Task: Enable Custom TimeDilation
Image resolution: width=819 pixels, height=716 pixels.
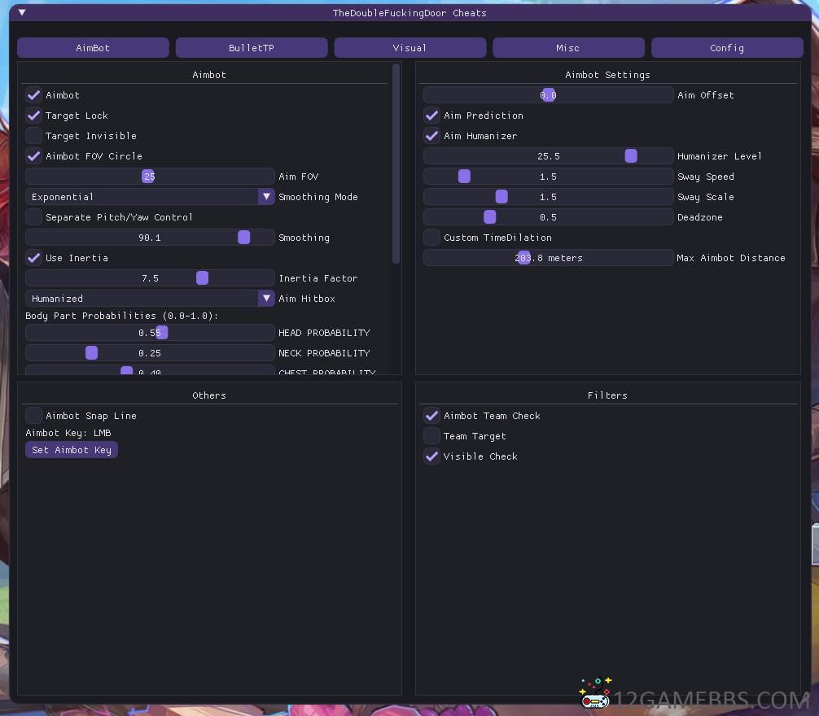Action: coord(432,238)
